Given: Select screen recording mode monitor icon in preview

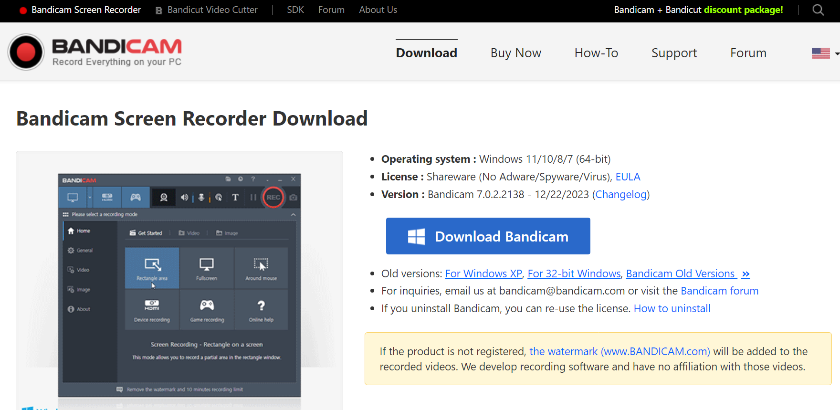Looking at the screenshot, I should 73,197.
